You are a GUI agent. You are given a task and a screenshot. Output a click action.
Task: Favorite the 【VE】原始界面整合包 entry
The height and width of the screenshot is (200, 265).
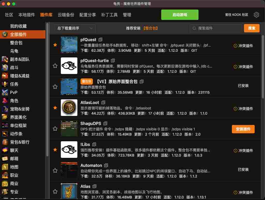tap(55, 87)
